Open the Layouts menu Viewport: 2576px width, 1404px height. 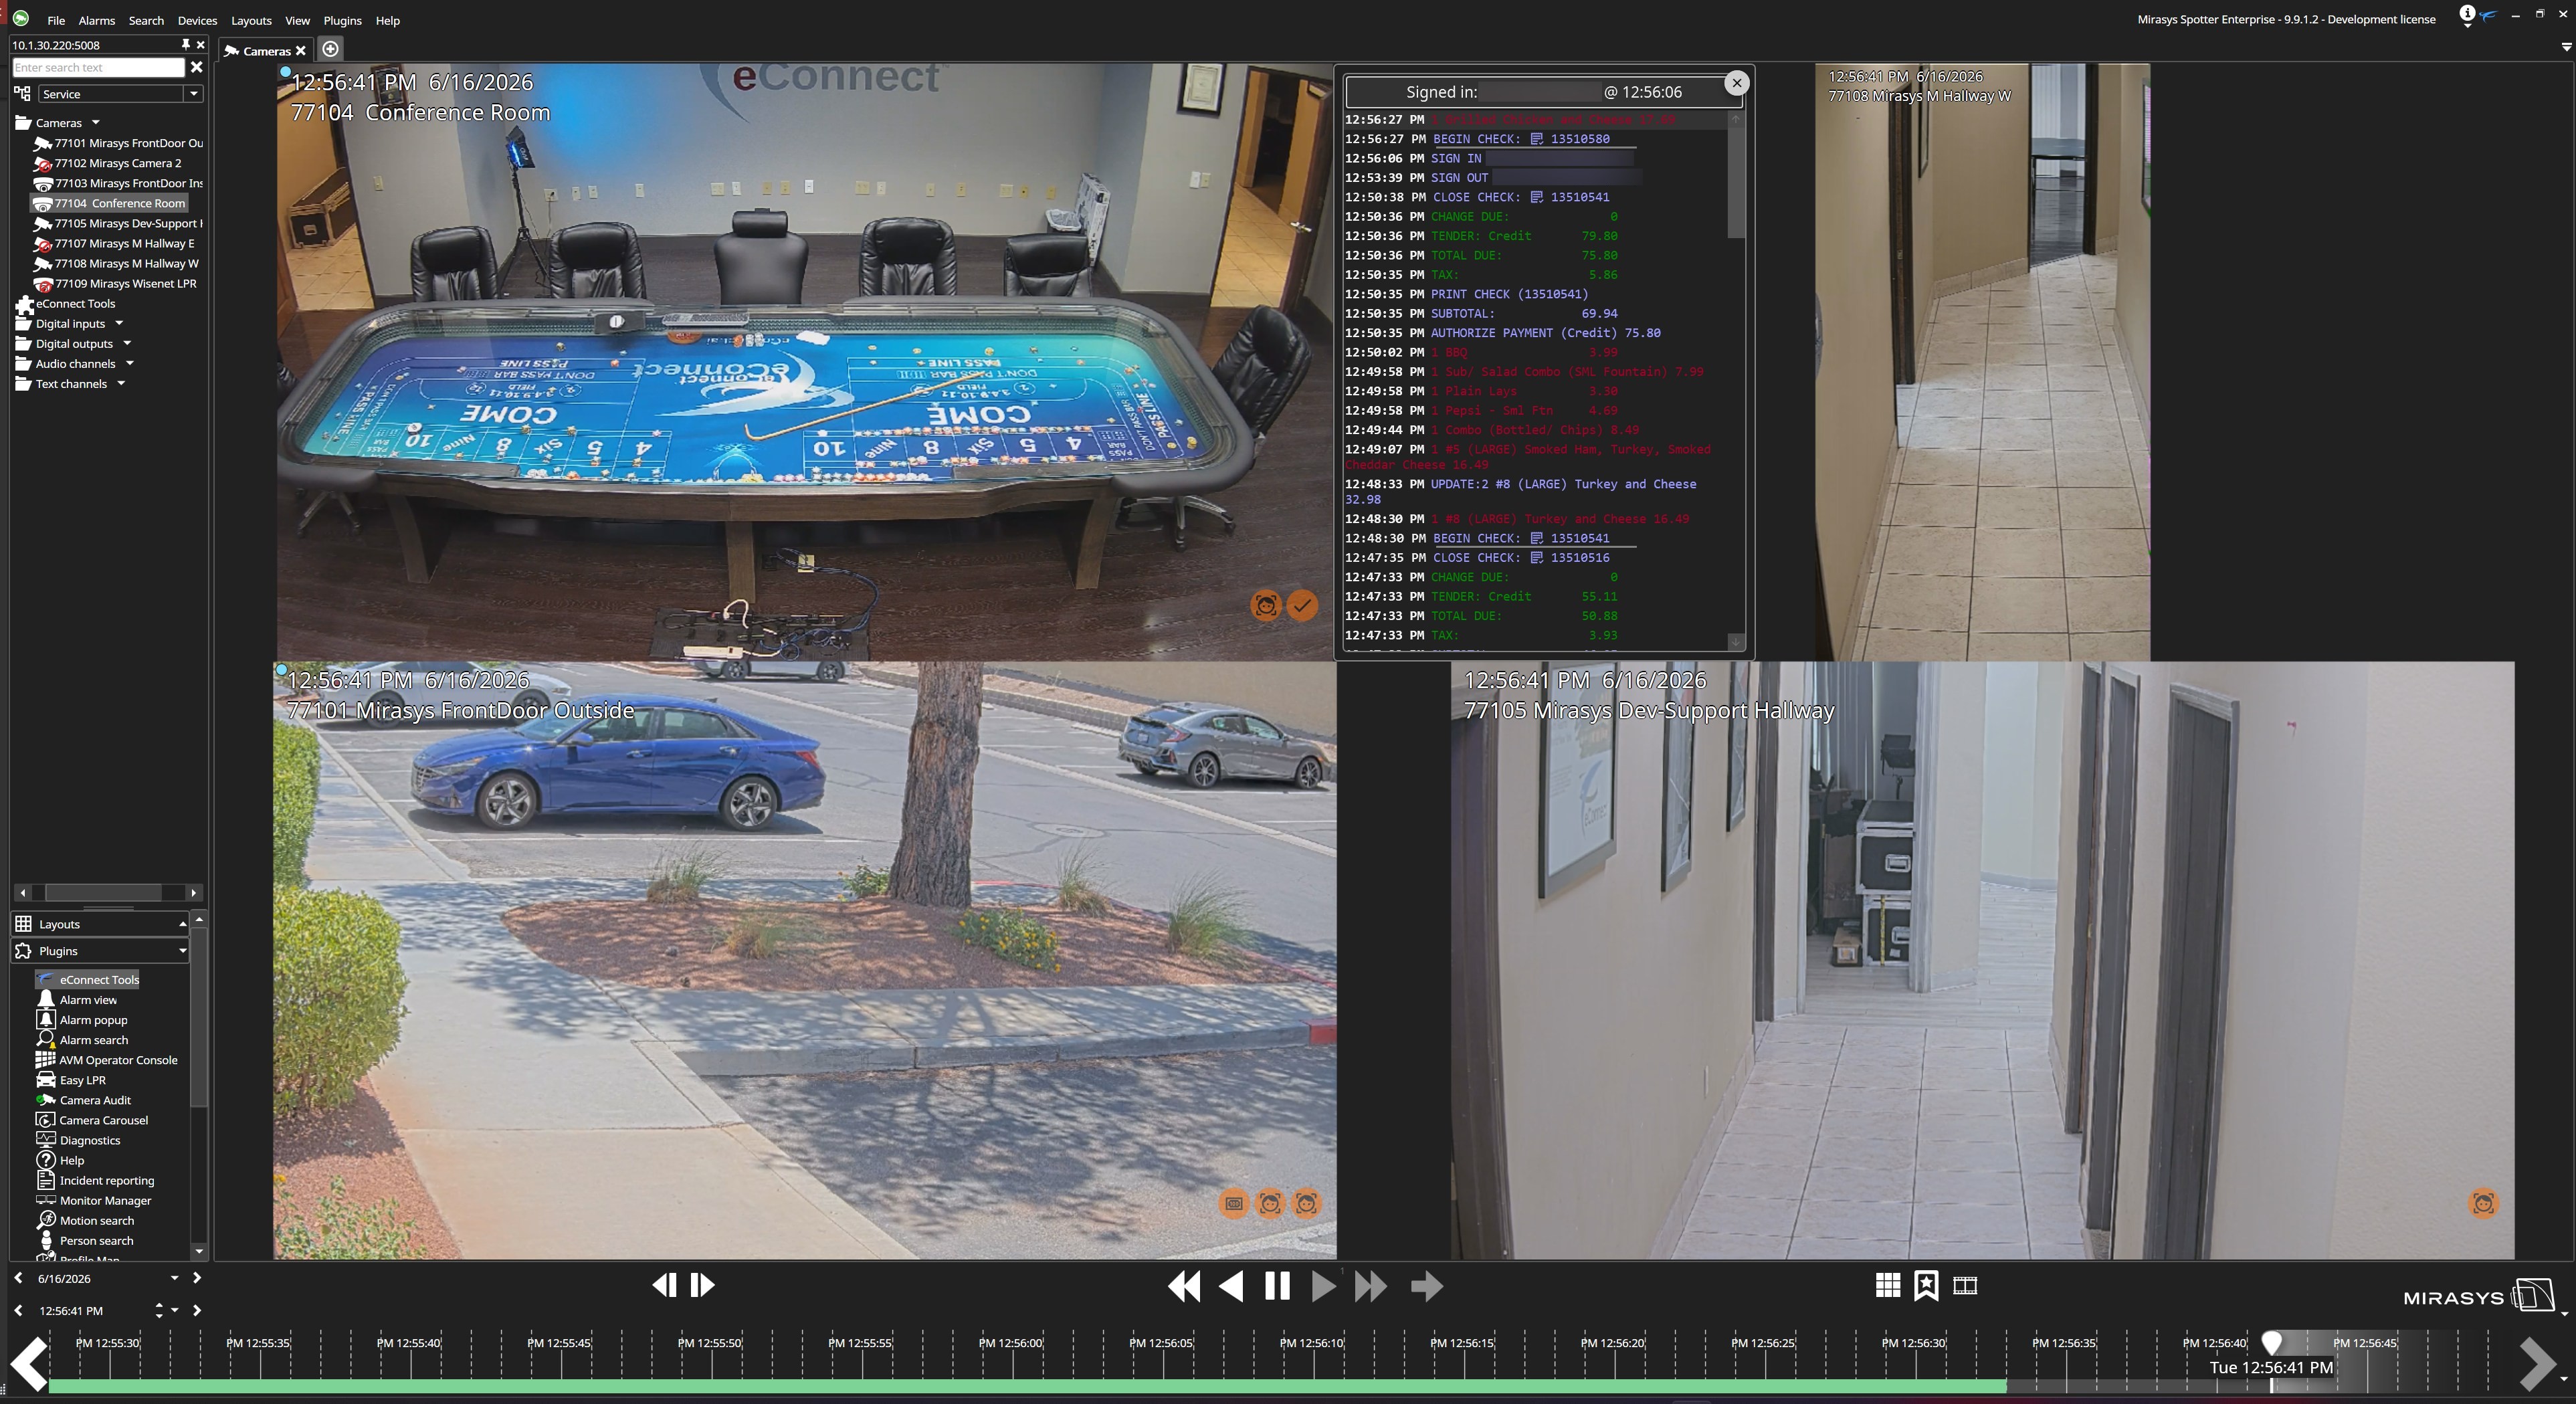pos(251,20)
